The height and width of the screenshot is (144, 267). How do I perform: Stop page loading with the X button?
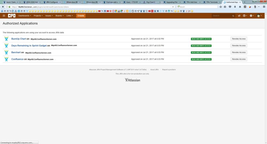click(173, 7)
